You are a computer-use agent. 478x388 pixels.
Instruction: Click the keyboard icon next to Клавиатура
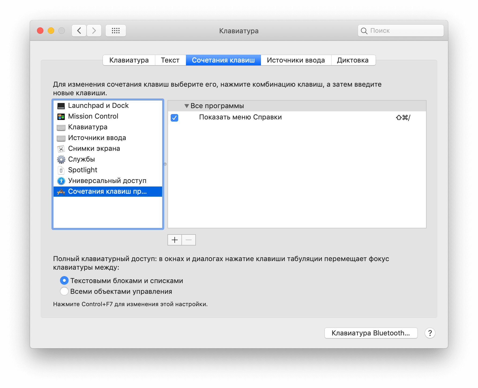tap(61, 128)
